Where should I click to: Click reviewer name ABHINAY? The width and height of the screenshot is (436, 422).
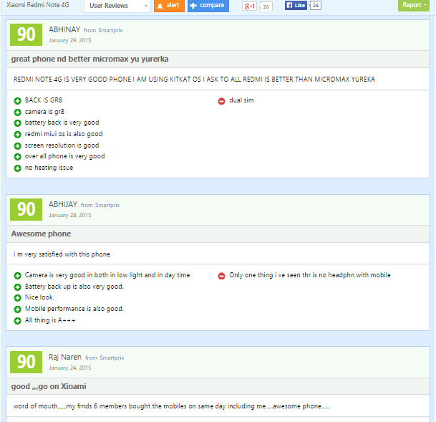[x=64, y=29]
